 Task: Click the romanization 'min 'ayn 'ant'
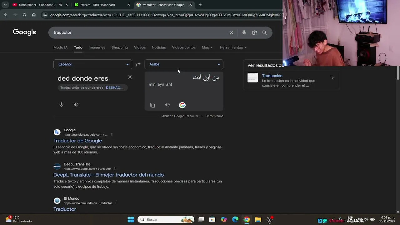pyautogui.click(x=160, y=84)
